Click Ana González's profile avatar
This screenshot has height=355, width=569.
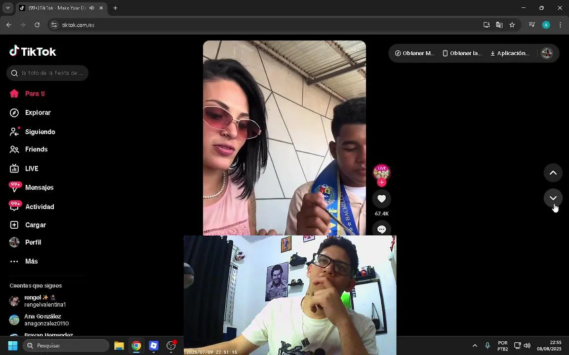[x=14, y=320]
